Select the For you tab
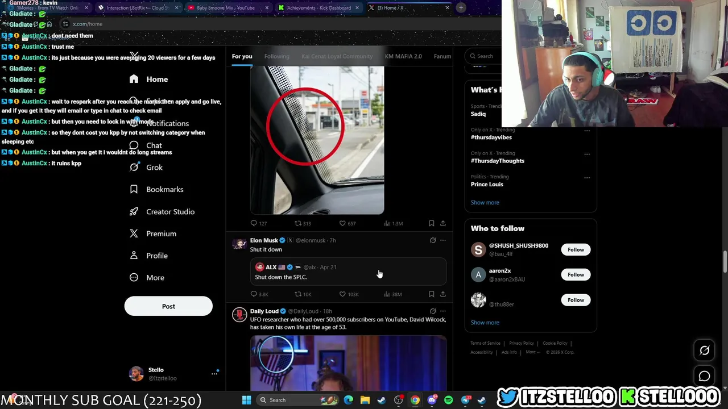 click(242, 56)
